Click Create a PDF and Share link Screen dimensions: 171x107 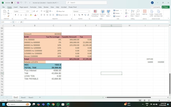(158, 13)
